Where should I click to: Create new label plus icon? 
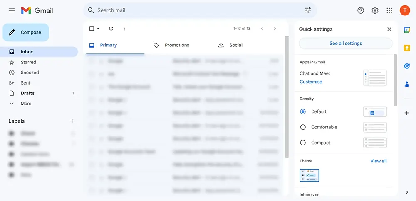pyautogui.click(x=72, y=121)
